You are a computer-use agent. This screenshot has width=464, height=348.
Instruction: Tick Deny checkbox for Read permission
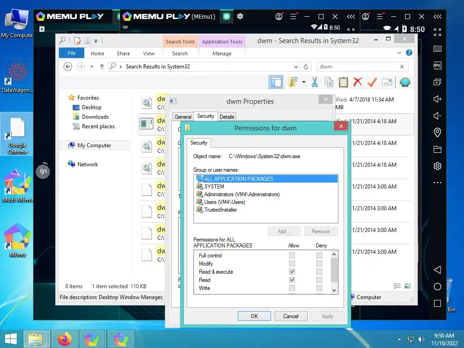[x=319, y=280]
